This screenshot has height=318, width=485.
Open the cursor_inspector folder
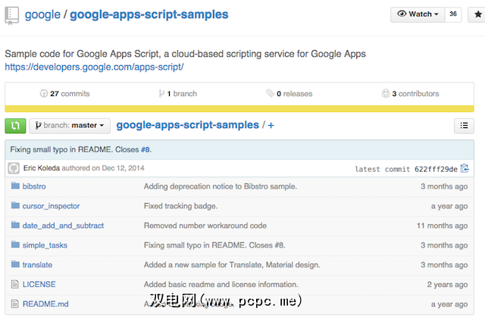[51, 206]
